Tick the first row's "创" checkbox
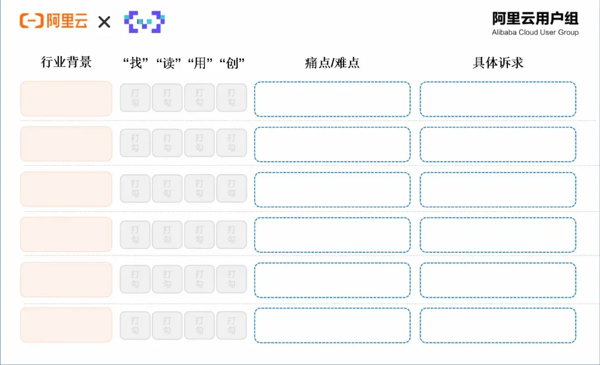Viewport: 600px width, 365px height. 232,98
